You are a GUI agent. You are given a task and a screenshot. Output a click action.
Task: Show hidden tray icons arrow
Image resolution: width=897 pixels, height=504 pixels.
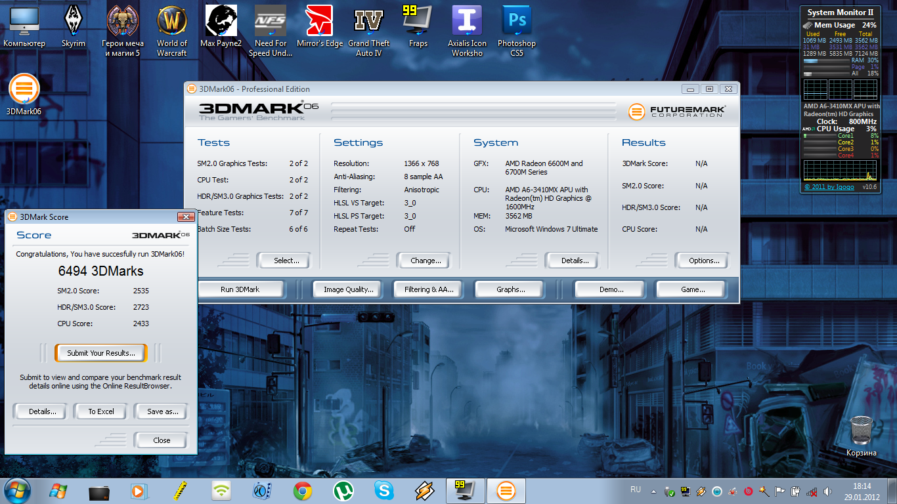653,491
